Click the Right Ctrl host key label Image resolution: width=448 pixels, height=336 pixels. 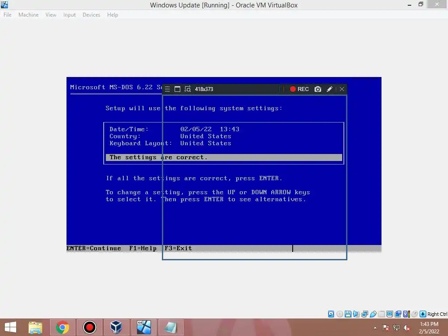[x=437, y=314]
